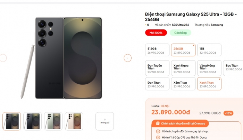The height and width of the screenshot is (140, 243).
Task: Click the gift icon beside promotion policy
Action: 158,123
